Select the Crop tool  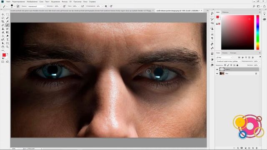tap(3, 22)
